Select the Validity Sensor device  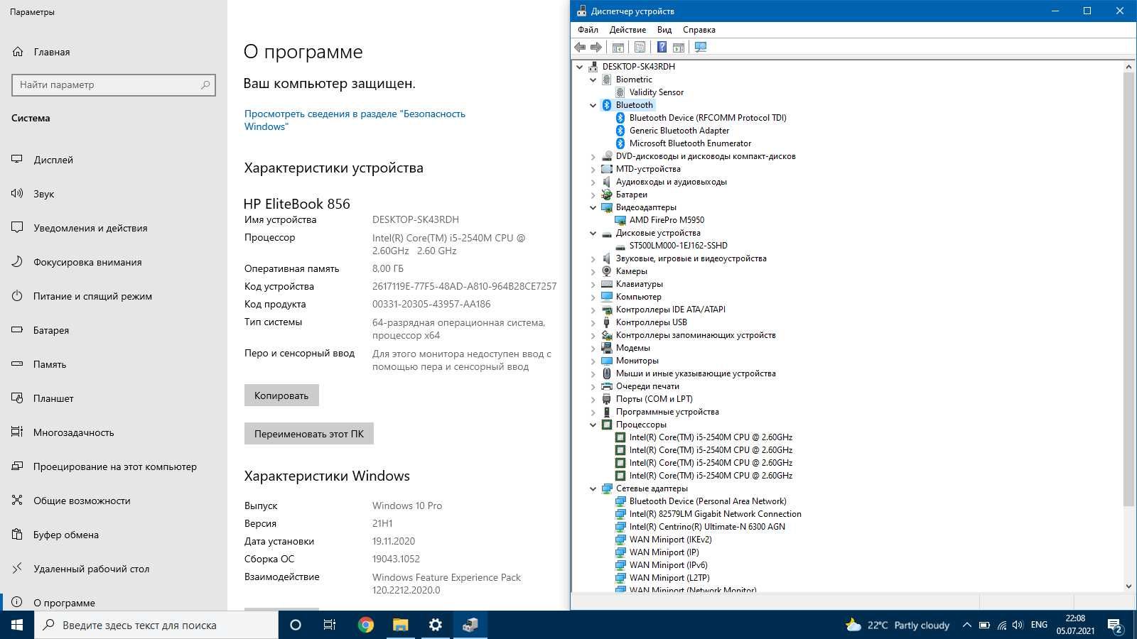click(656, 92)
